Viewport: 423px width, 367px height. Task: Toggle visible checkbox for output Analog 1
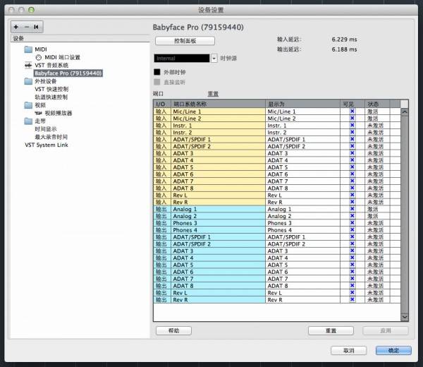[352, 209]
